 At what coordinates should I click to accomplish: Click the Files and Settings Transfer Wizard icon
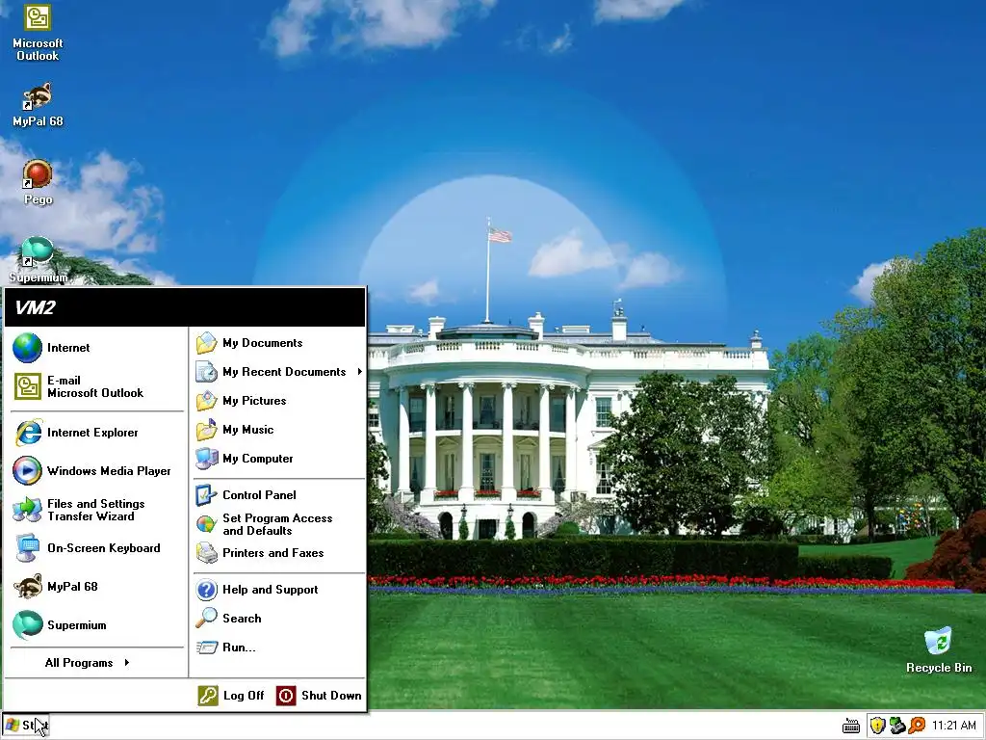click(27, 510)
